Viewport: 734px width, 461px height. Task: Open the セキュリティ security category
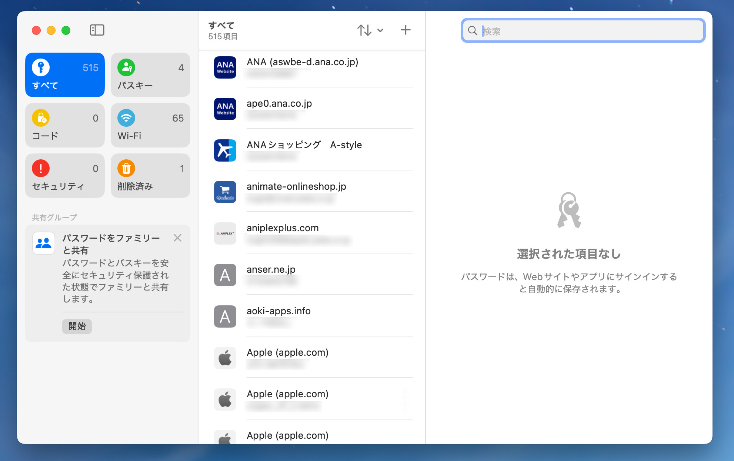coord(65,176)
